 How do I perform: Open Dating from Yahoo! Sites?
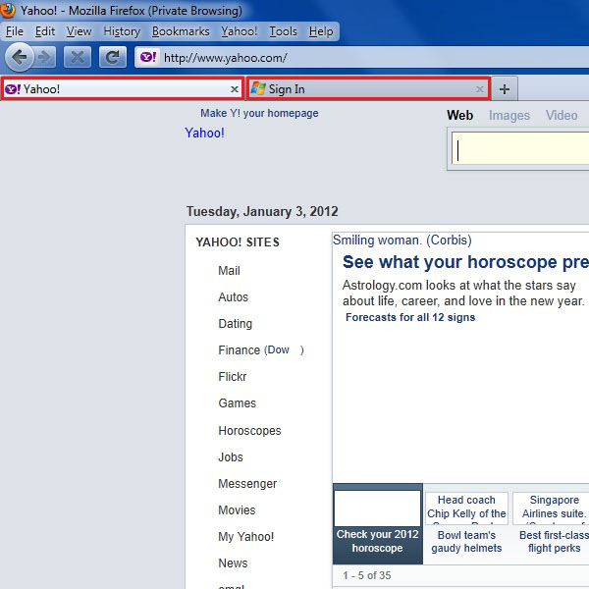[x=236, y=323]
